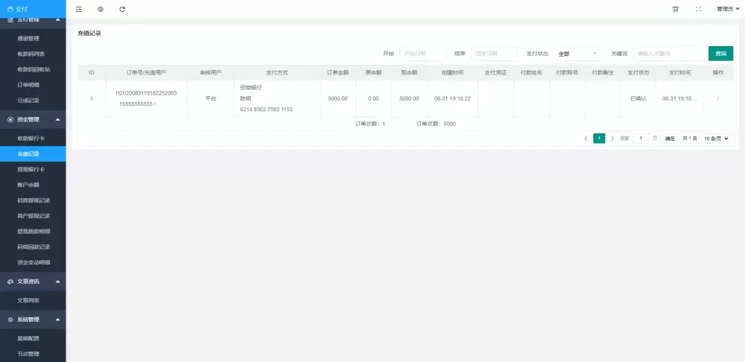Open 订单明细 in the sidebar
Viewport: 745px width, 362px height.
28,84
